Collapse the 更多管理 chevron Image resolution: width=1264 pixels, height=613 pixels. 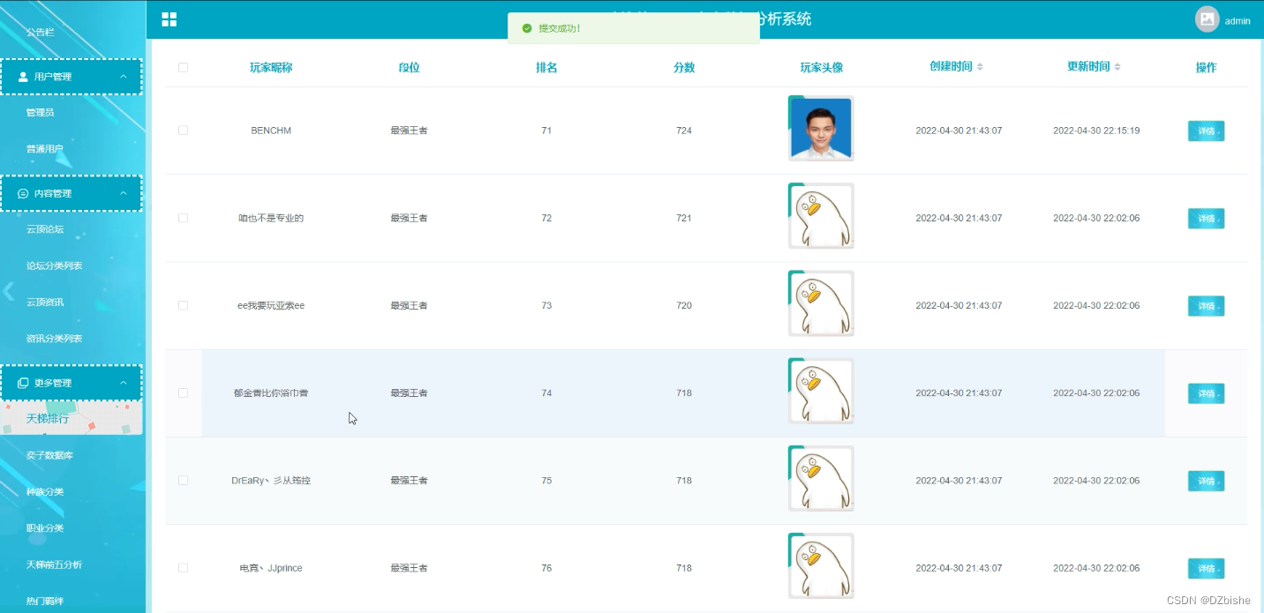click(x=124, y=383)
